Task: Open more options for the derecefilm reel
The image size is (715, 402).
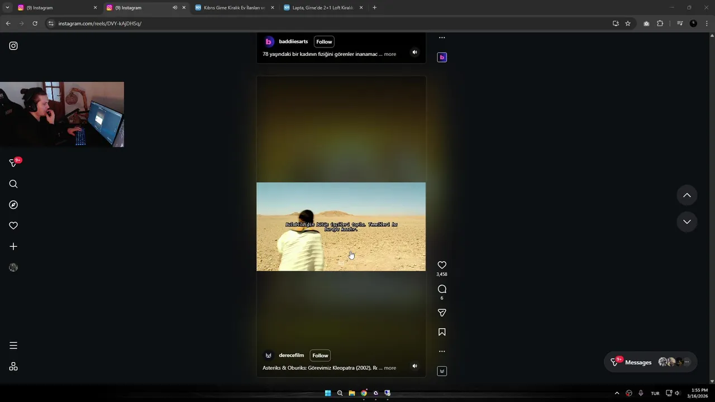Action: 442,351
